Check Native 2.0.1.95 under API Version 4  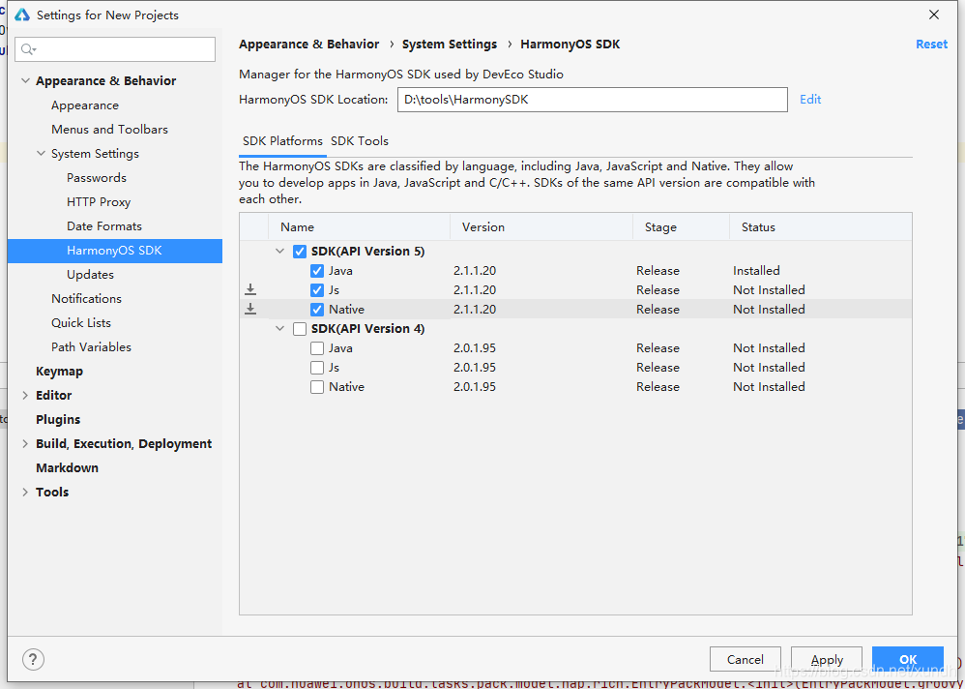[317, 387]
